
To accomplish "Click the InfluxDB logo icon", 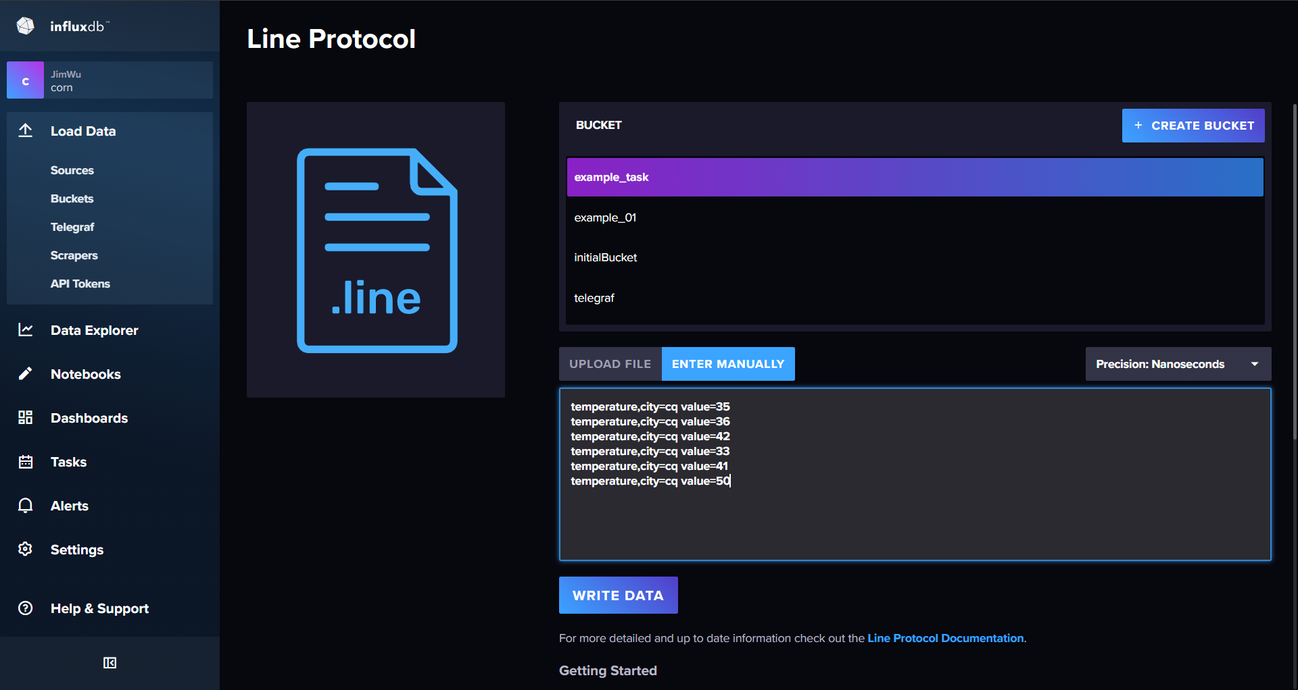I will coord(26,26).
